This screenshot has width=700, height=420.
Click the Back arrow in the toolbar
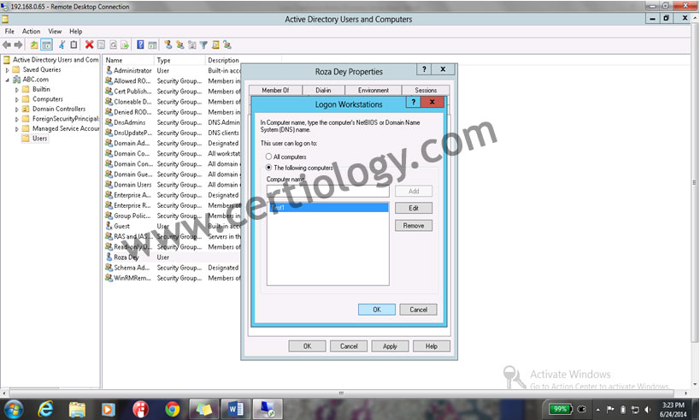tap(7, 44)
